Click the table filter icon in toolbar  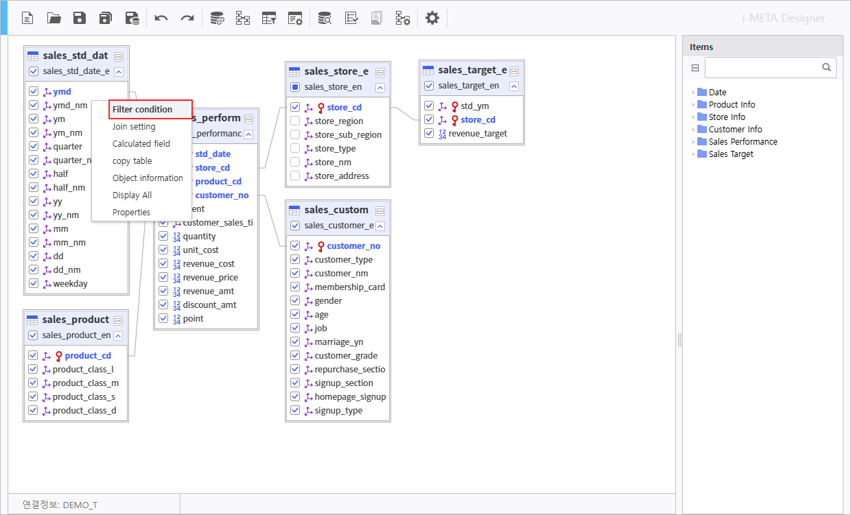[269, 19]
